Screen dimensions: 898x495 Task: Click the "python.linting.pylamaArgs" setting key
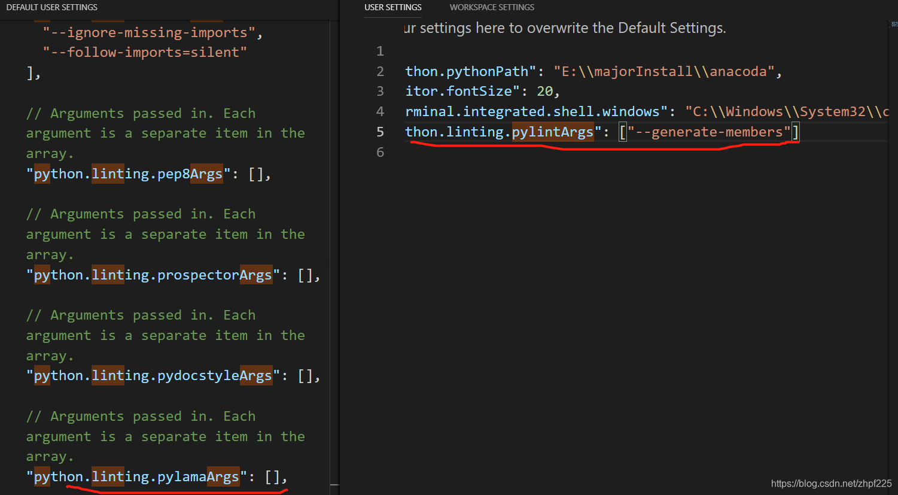tap(136, 477)
